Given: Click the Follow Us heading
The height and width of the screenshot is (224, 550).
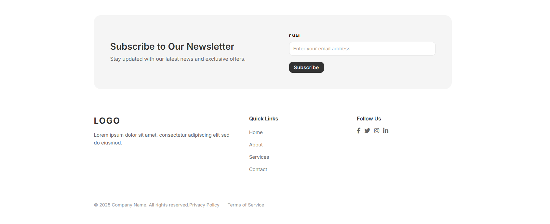Looking at the screenshot, I should pyautogui.click(x=369, y=119).
